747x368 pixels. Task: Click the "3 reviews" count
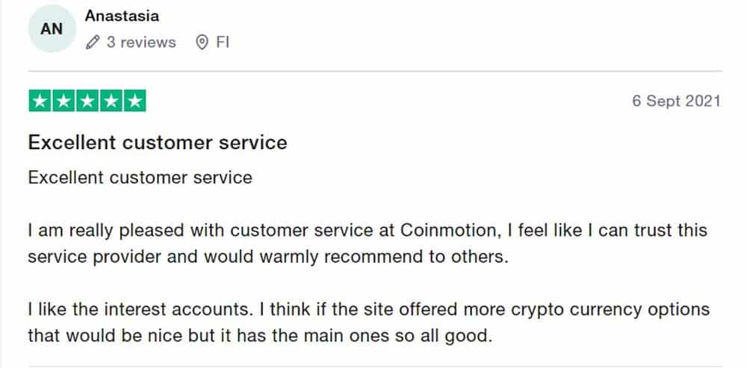[140, 43]
